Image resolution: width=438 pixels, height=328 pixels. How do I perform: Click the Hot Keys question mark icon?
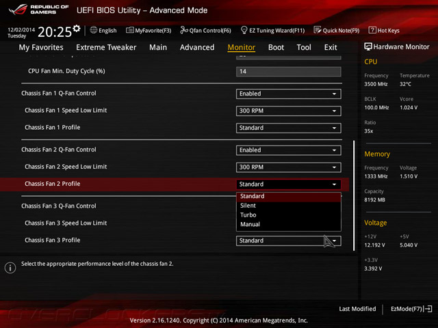372,30
